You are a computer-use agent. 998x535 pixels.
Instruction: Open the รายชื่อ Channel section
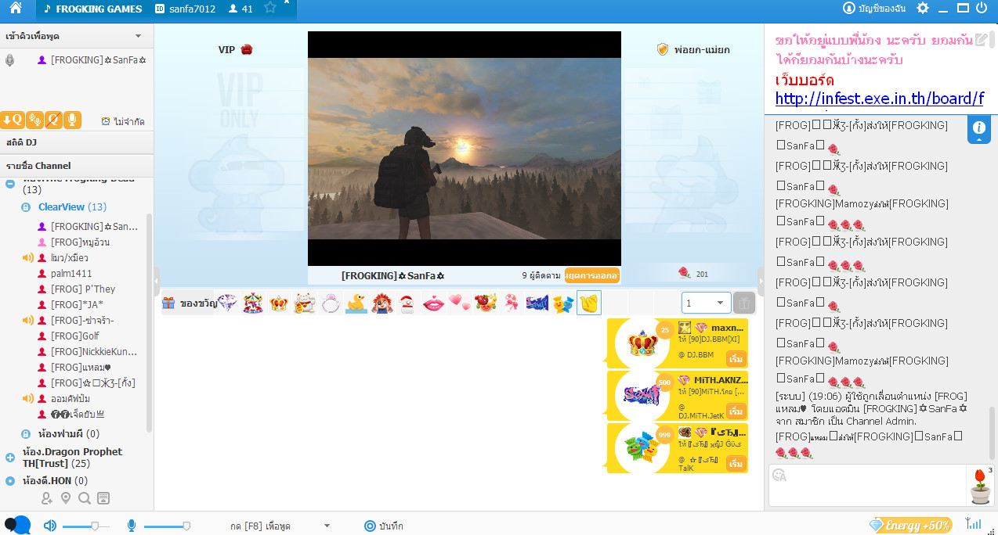(x=77, y=165)
